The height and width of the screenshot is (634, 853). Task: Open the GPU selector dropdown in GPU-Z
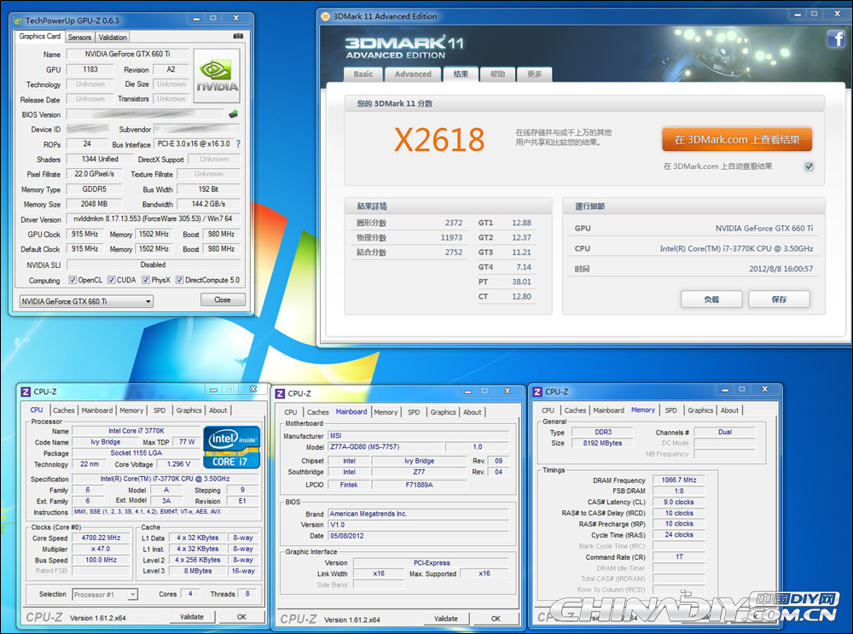[86, 301]
